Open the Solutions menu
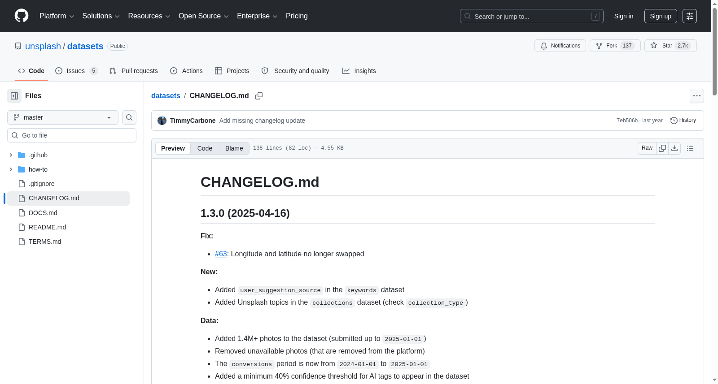 tap(101, 16)
